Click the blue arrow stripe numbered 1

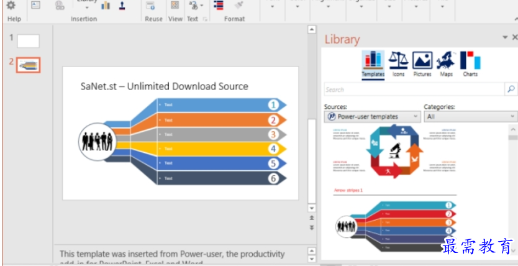[x=221, y=105]
